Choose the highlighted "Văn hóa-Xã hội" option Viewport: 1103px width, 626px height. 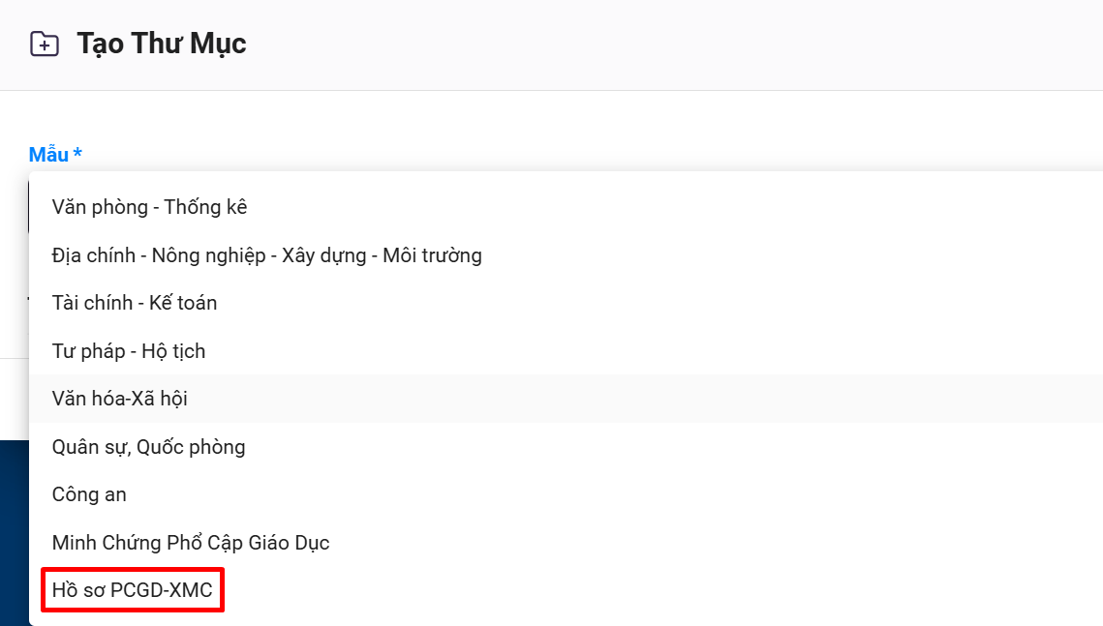pos(120,399)
